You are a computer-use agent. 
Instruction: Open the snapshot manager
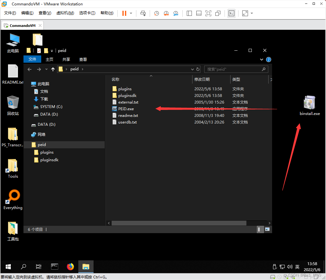pos(176,13)
